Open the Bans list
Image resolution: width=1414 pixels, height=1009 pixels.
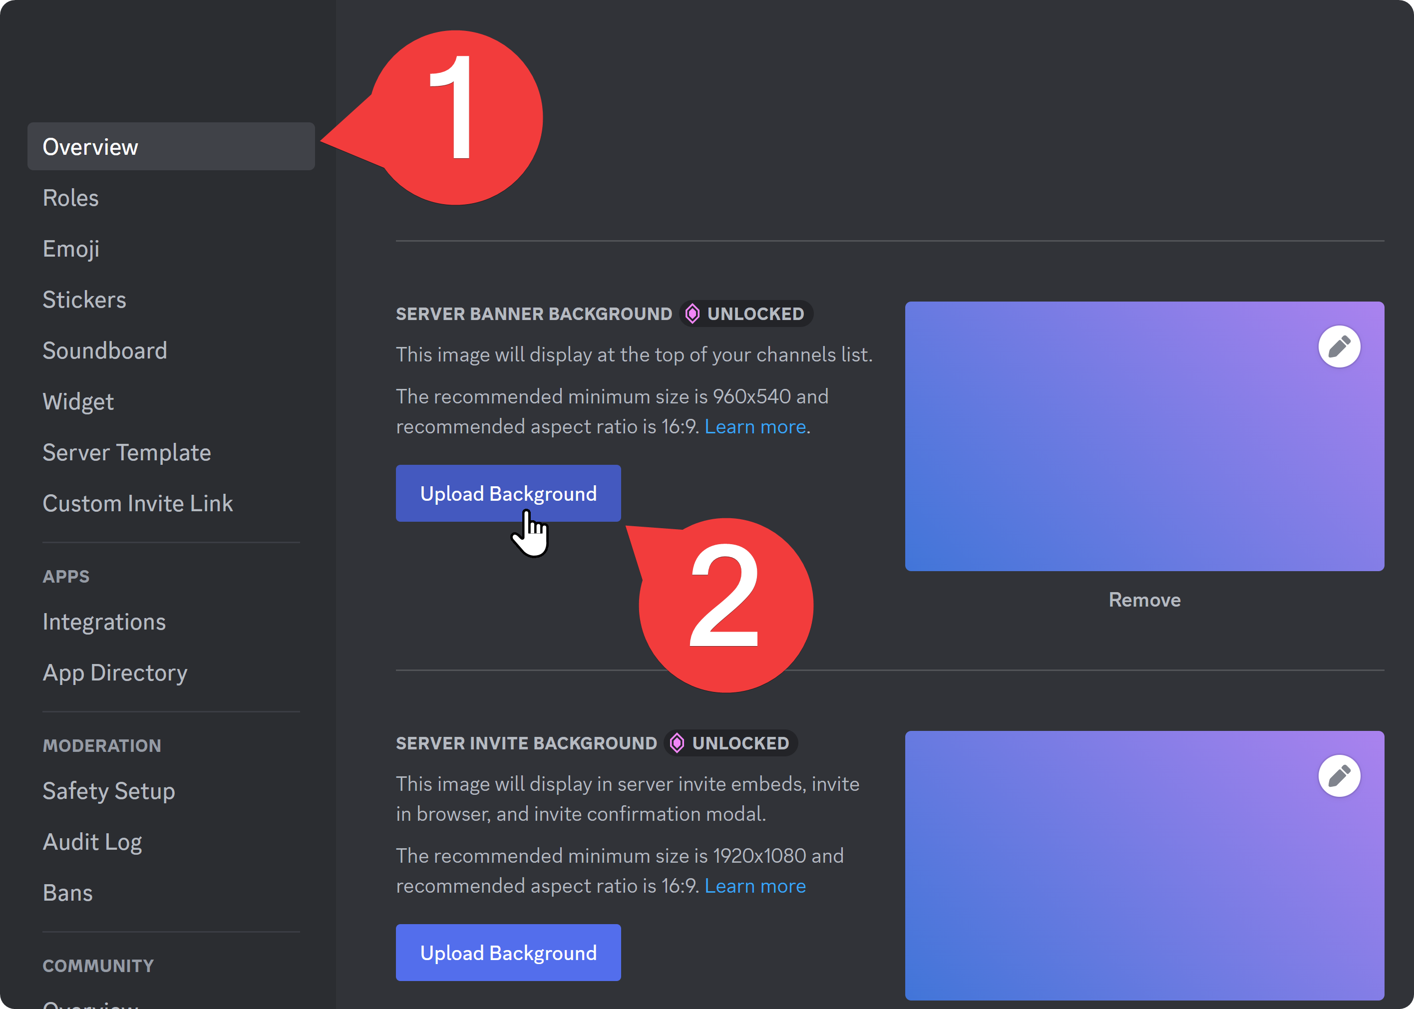[67, 893]
